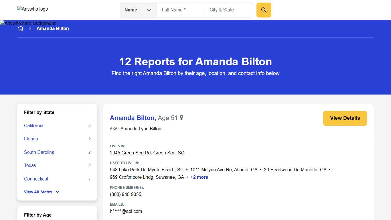Click the Filter by State heading
Screen dimensions: 391x220
click(39, 112)
